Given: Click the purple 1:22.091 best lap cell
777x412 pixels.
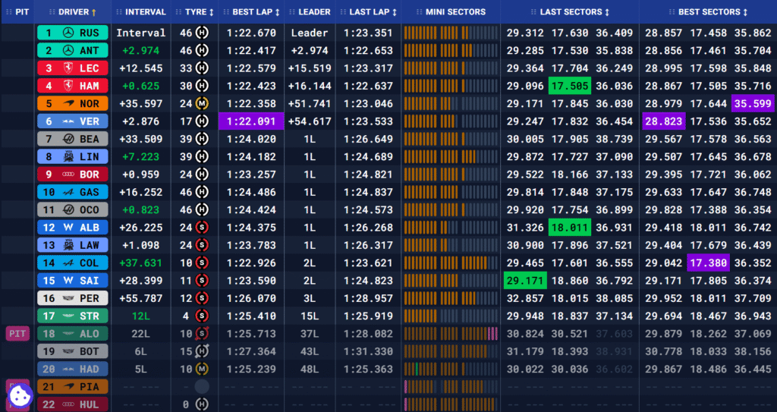Looking at the screenshot, I should coord(251,121).
